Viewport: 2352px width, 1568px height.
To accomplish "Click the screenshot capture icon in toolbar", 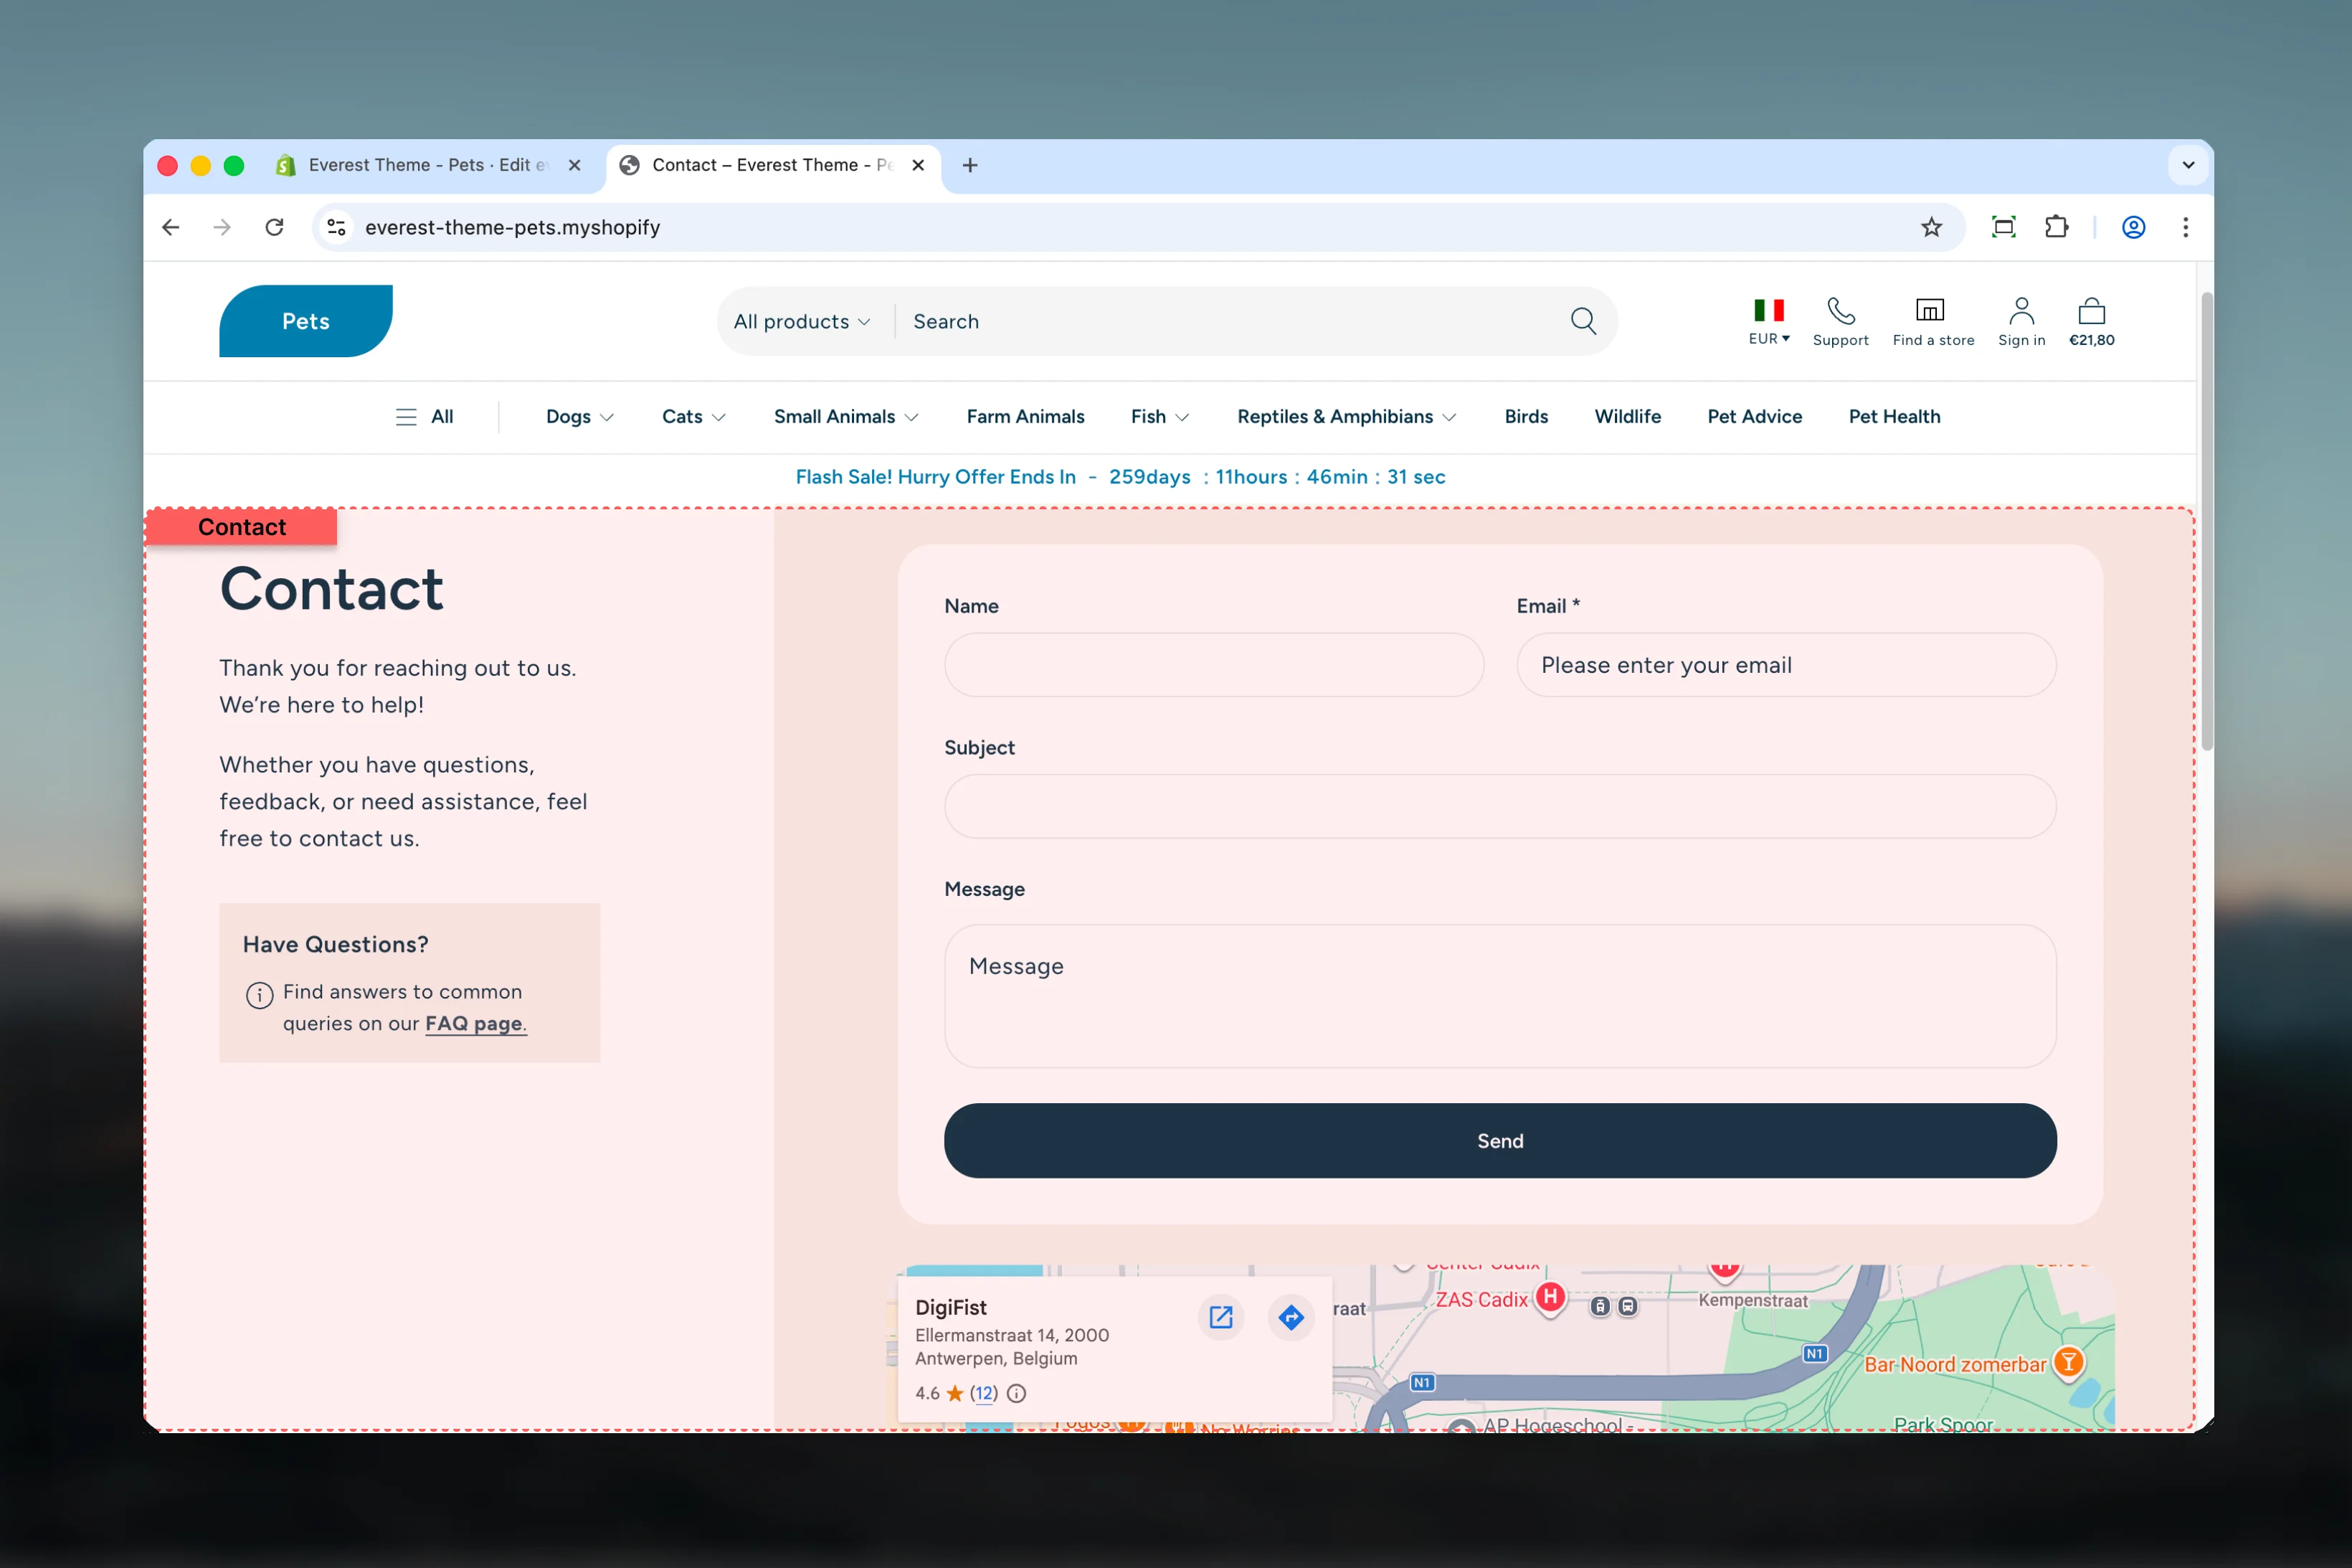I will click(2004, 227).
